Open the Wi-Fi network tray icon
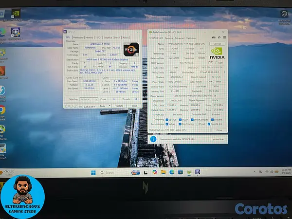 pos(267,171)
